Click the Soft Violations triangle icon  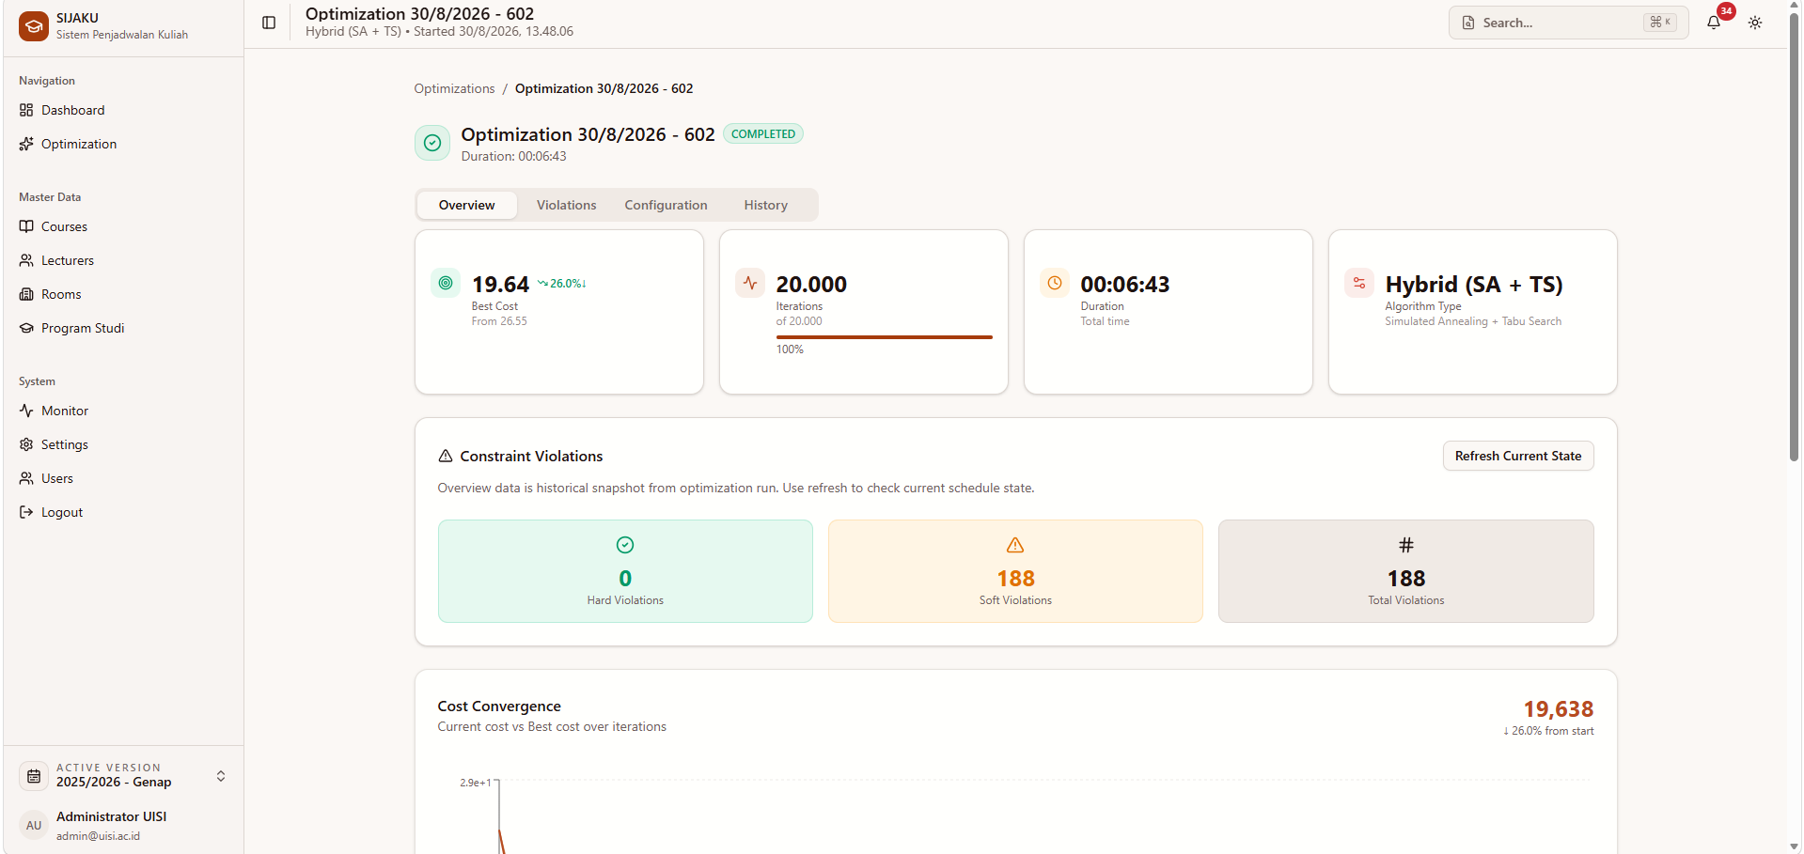pyautogui.click(x=1015, y=545)
